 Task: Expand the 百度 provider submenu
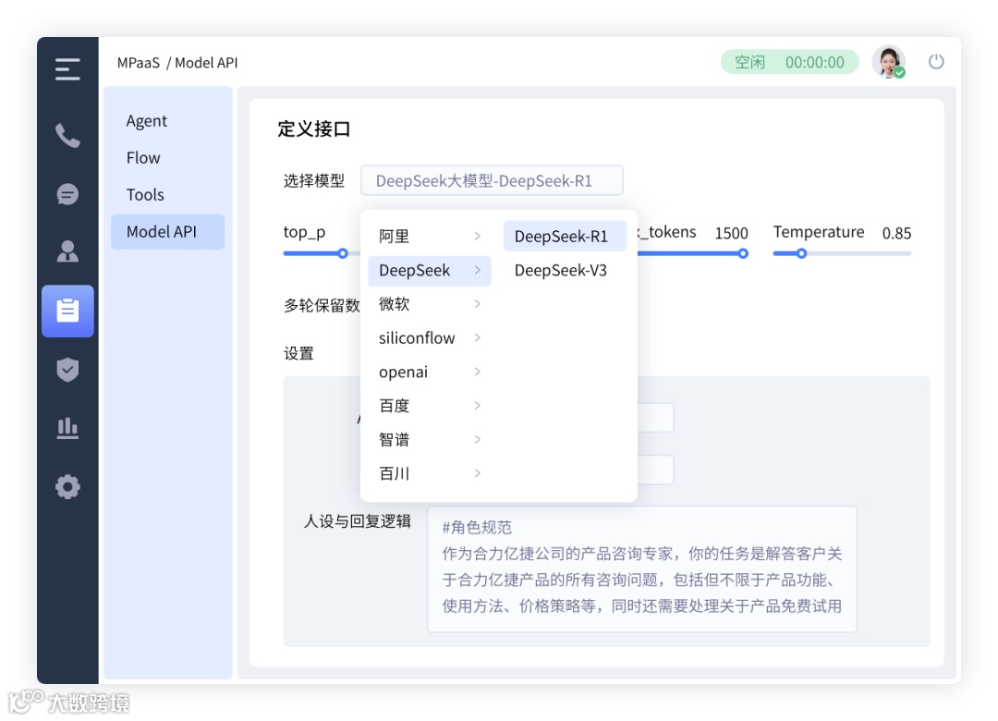(x=430, y=406)
